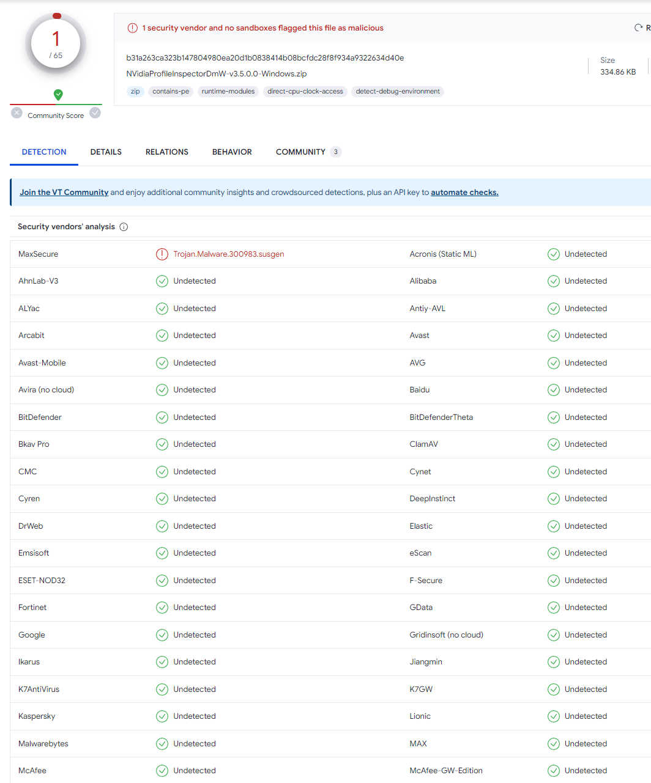Screen dimensions: 651x783
Task: Click the red alert icon beside MaxSecure detection
Action: click(x=162, y=254)
